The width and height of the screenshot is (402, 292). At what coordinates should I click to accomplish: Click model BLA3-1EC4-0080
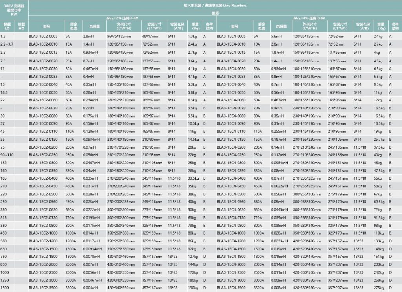coord(231,116)
